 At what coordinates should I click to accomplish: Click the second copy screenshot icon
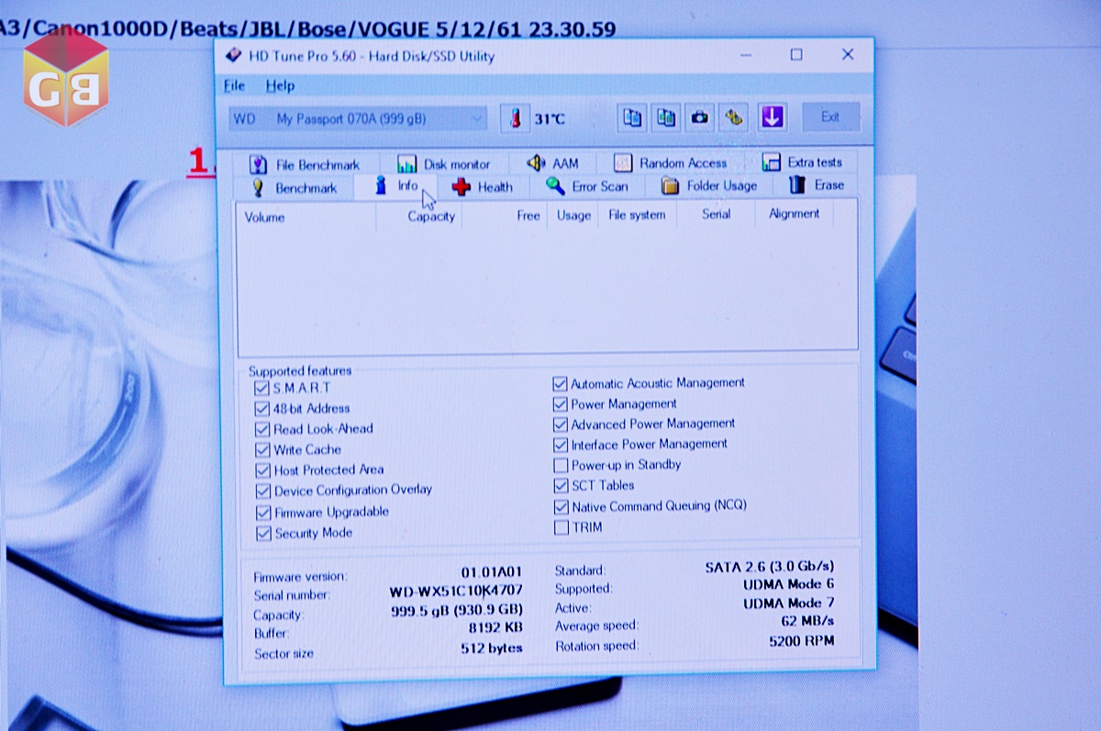(666, 116)
